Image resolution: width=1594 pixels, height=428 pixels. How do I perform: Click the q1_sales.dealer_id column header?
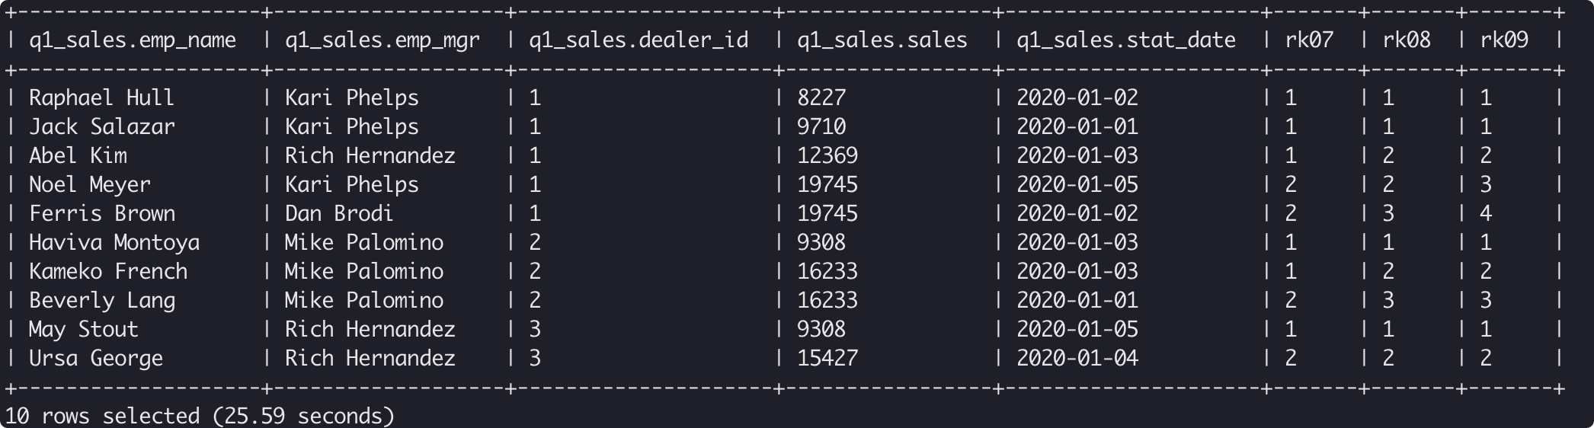(x=639, y=40)
